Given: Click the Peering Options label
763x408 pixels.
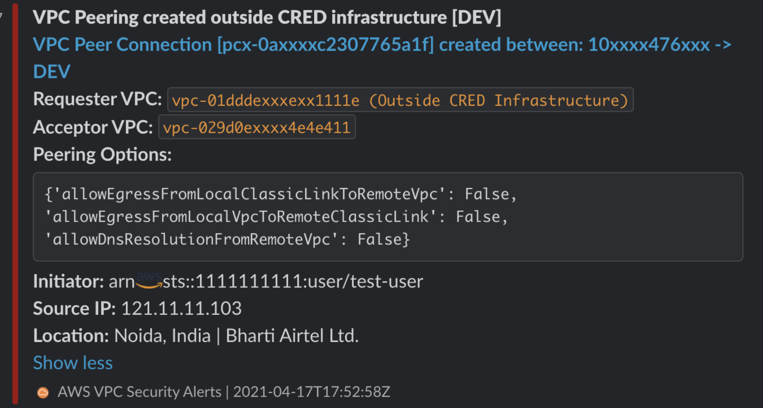Looking at the screenshot, I should (102, 155).
